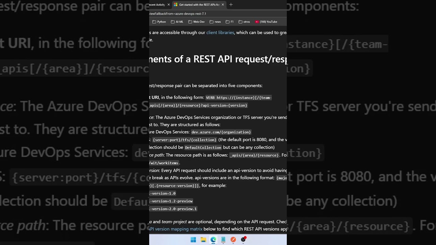436x245 pixels.
Task: Click the address bar URL text
Action: click(x=178, y=14)
